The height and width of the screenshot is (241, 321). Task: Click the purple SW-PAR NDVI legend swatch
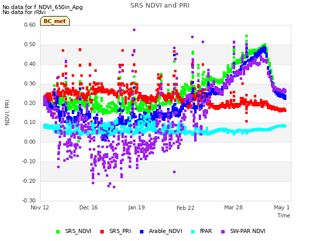223,231
